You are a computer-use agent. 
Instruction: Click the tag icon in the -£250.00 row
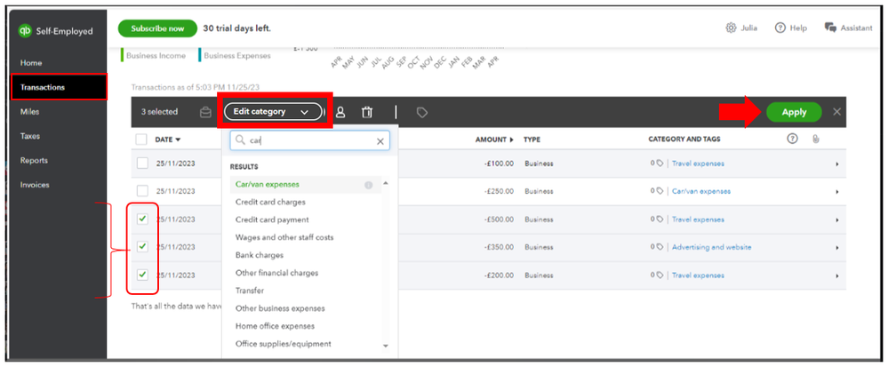point(660,191)
